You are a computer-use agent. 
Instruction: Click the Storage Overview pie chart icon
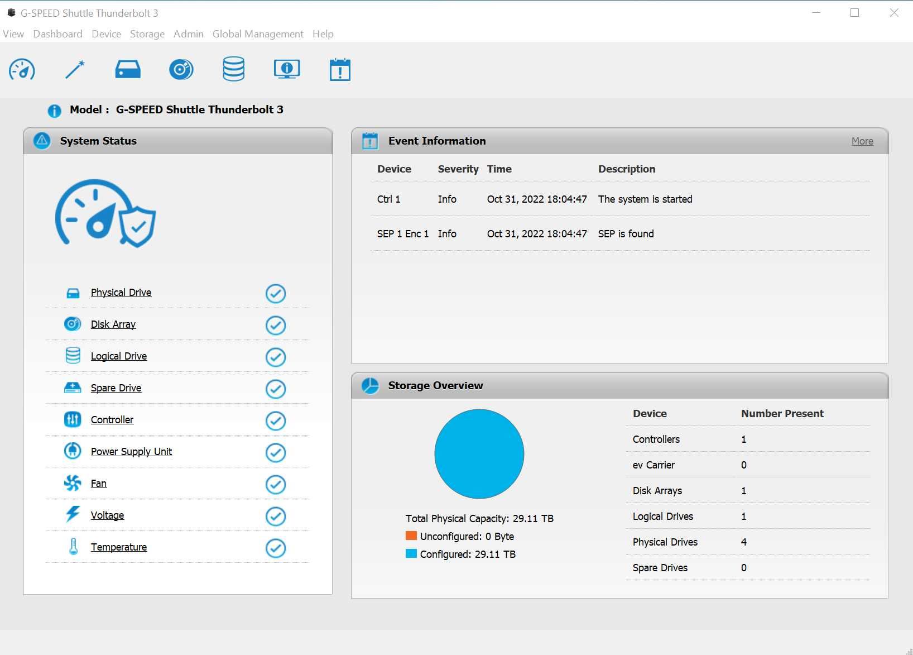[x=370, y=385]
